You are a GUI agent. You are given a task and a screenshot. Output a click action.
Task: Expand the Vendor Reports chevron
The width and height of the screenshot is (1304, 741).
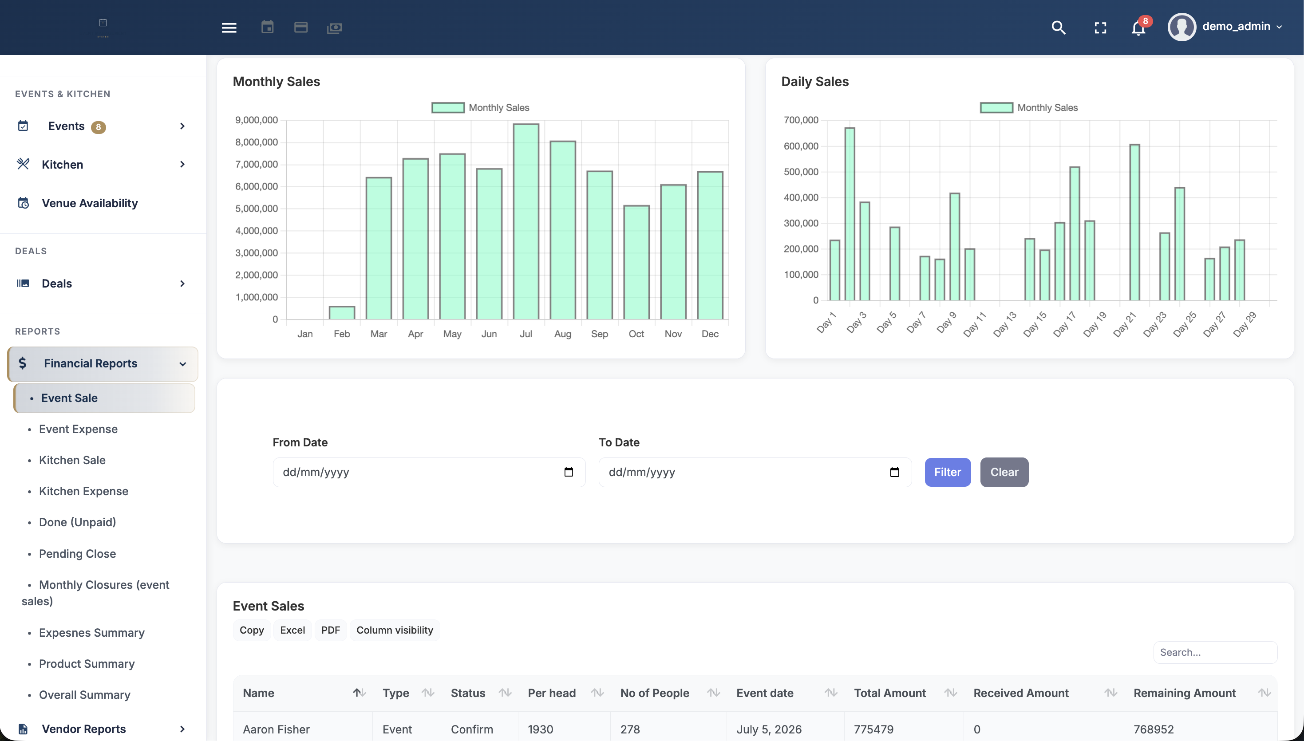click(x=182, y=729)
